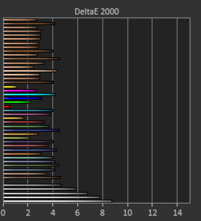Click axis label 12
Image resolution: width=201 pixels, height=221 pixels.
[x=152, y=213]
